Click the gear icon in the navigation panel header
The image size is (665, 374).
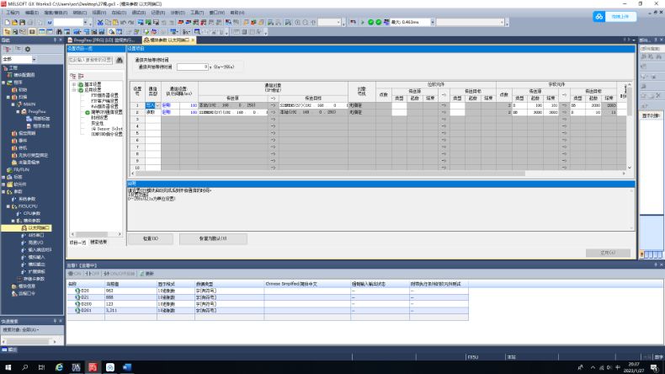click(x=28, y=49)
